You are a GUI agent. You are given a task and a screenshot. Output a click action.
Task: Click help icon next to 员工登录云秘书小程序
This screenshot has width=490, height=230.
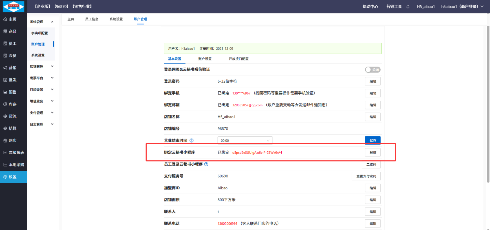[x=206, y=164]
